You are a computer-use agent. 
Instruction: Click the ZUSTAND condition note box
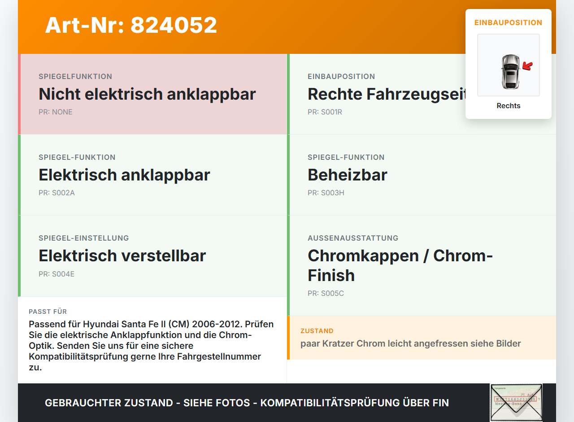pos(422,338)
